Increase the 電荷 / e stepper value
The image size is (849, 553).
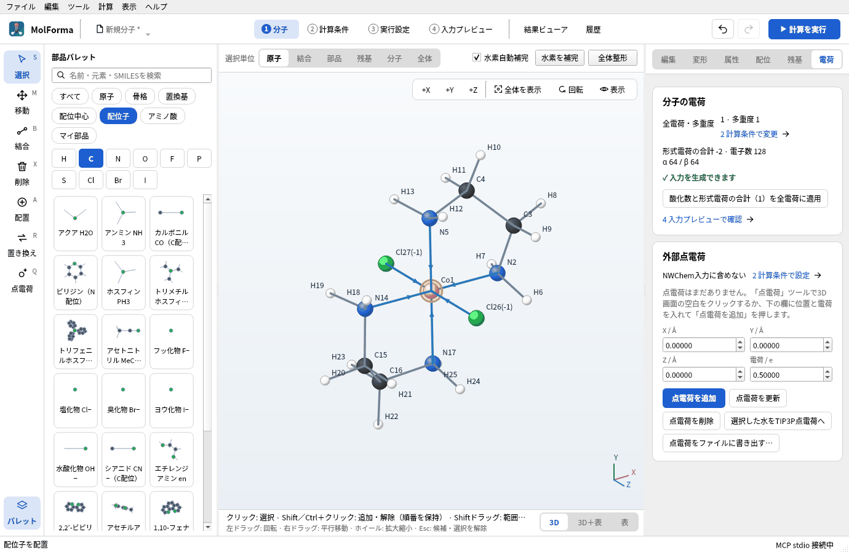click(x=827, y=371)
